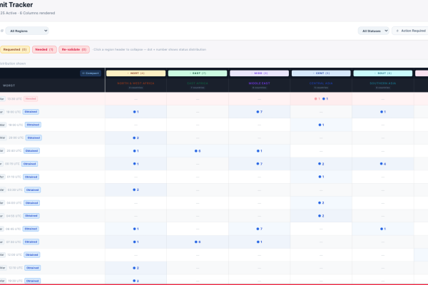Click the blue dot 4 under Southern Asia

[383, 164]
